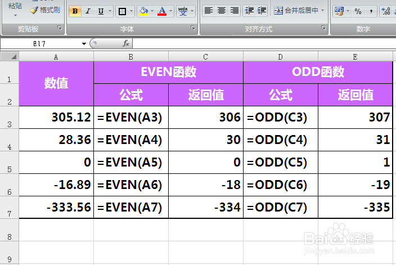Screen dimensions: 396x265
Task: Select cell with value -333.56
Action: pyautogui.click(x=56, y=207)
